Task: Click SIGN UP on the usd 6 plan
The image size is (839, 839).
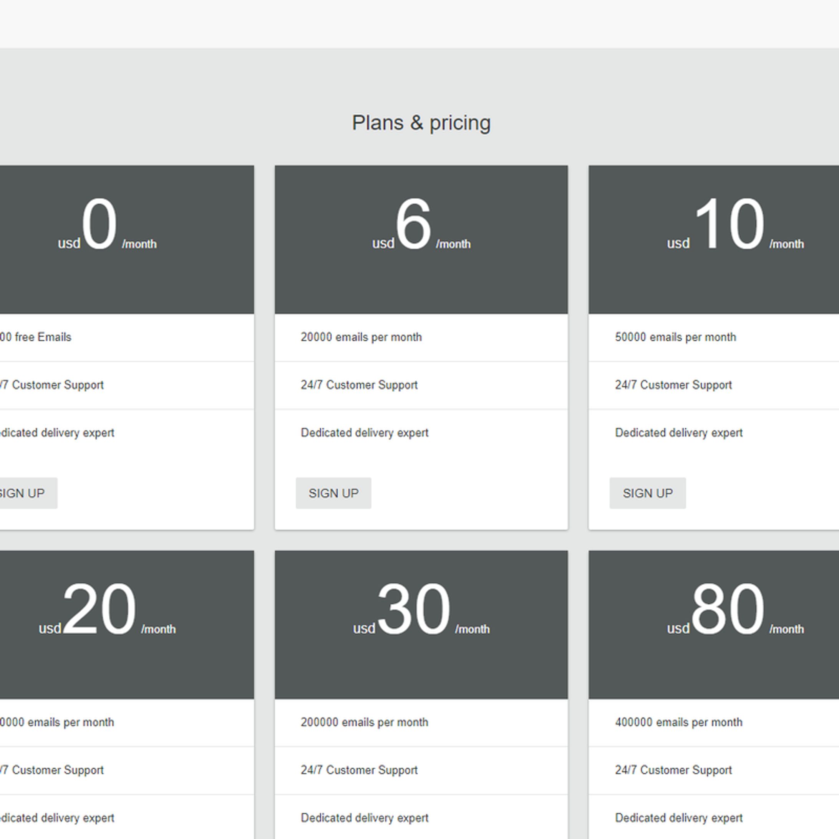Action: pos(333,493)
